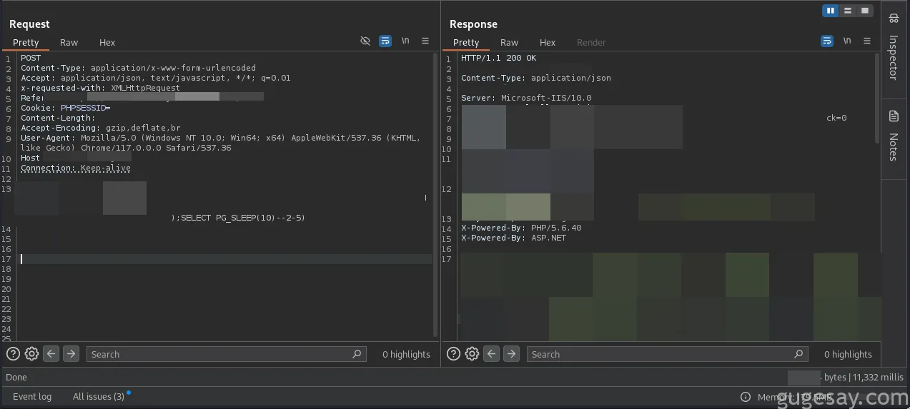
Task: Click the Memory info icon
Action: click(x=746, y=397)
